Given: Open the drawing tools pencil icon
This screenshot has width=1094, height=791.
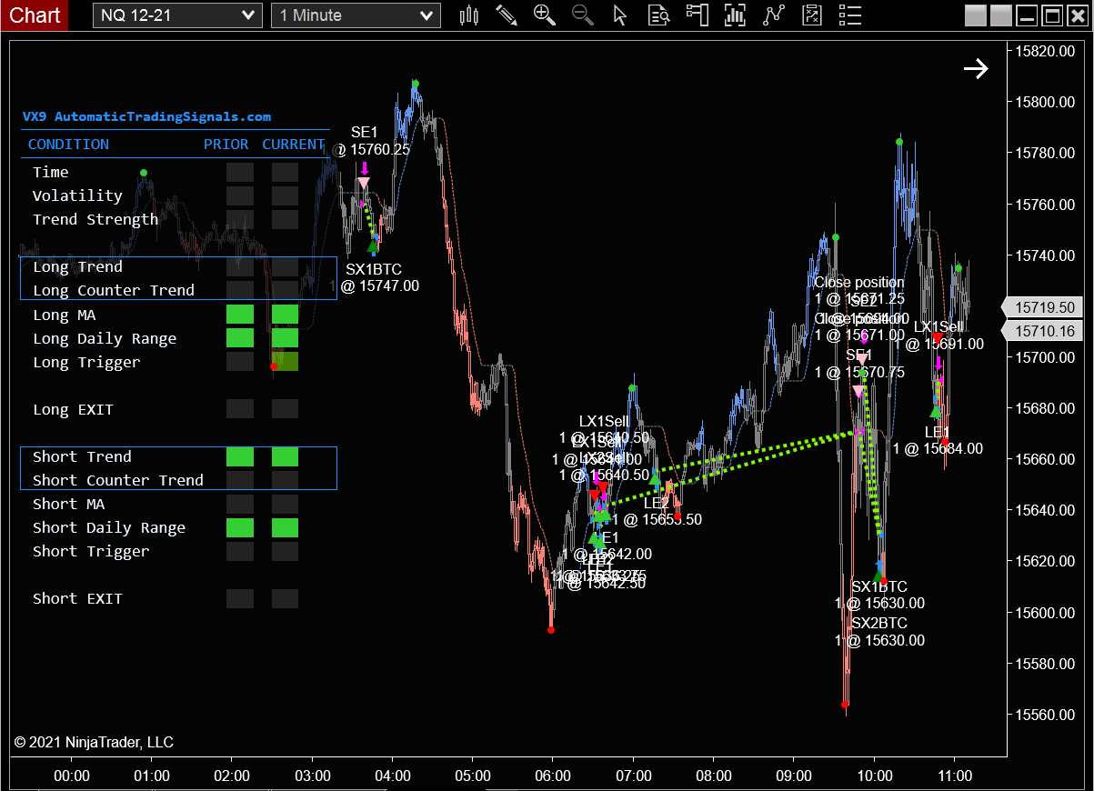Looking at the screenshot, I should (507, 15).
